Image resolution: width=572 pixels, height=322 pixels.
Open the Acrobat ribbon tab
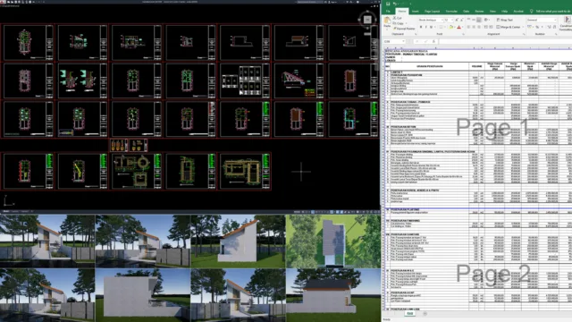(518, 12)
